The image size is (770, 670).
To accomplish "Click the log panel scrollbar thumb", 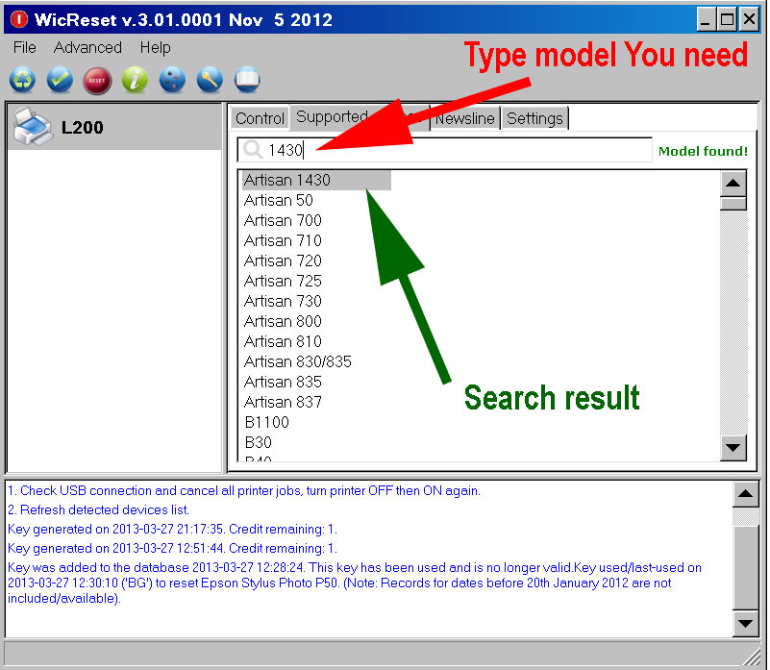I will (x=745, y=567).
